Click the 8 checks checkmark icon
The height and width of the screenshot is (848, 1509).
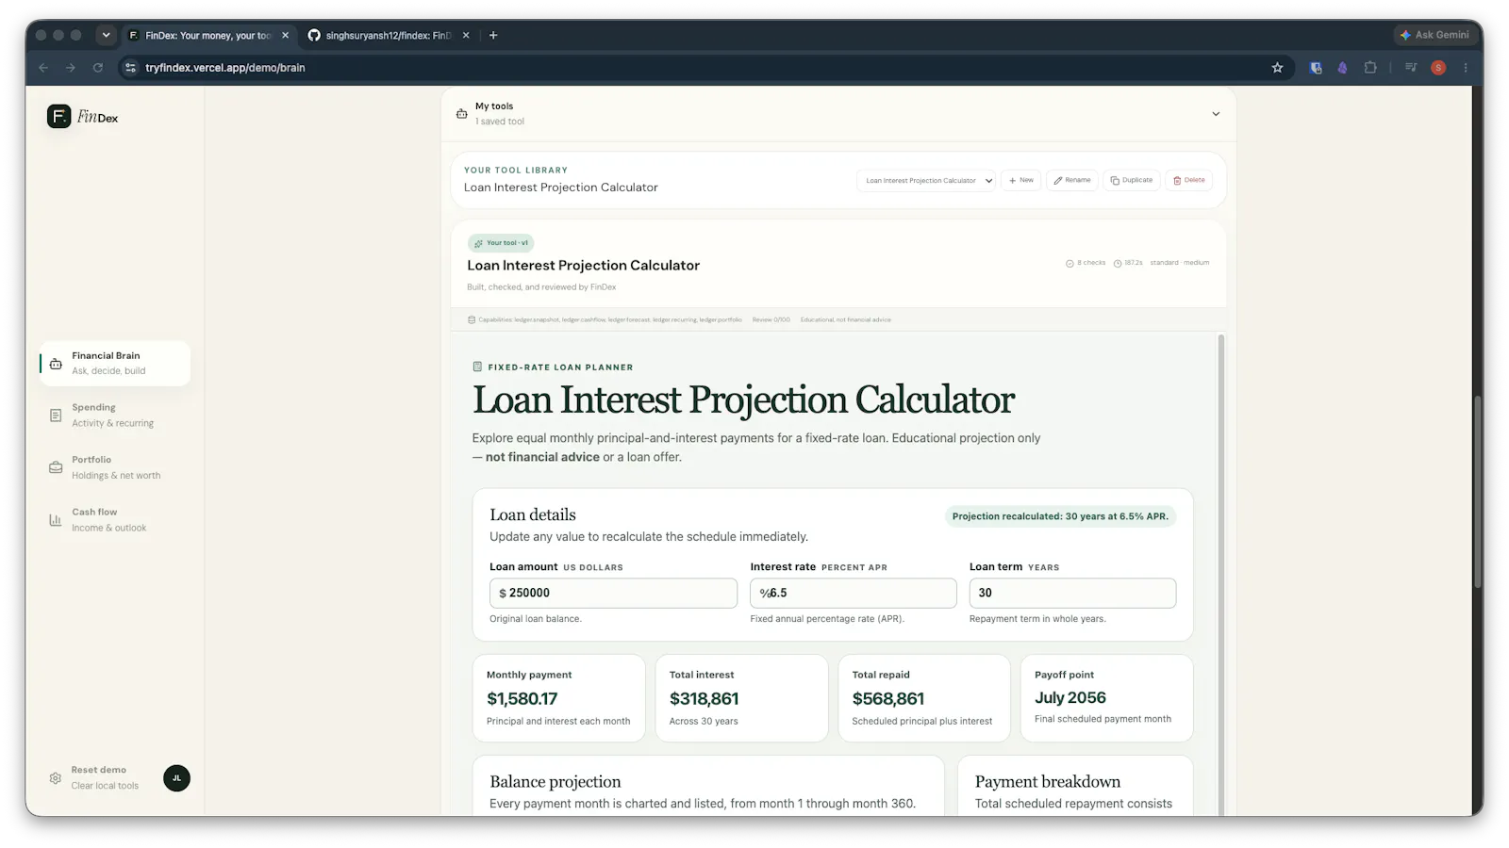pos(1070,264)
